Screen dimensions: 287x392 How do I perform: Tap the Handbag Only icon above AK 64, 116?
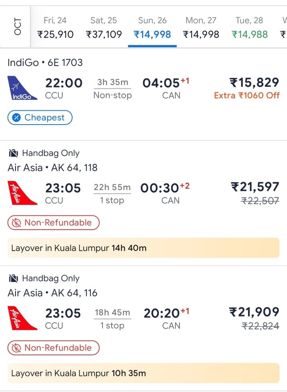click(14, 278)
